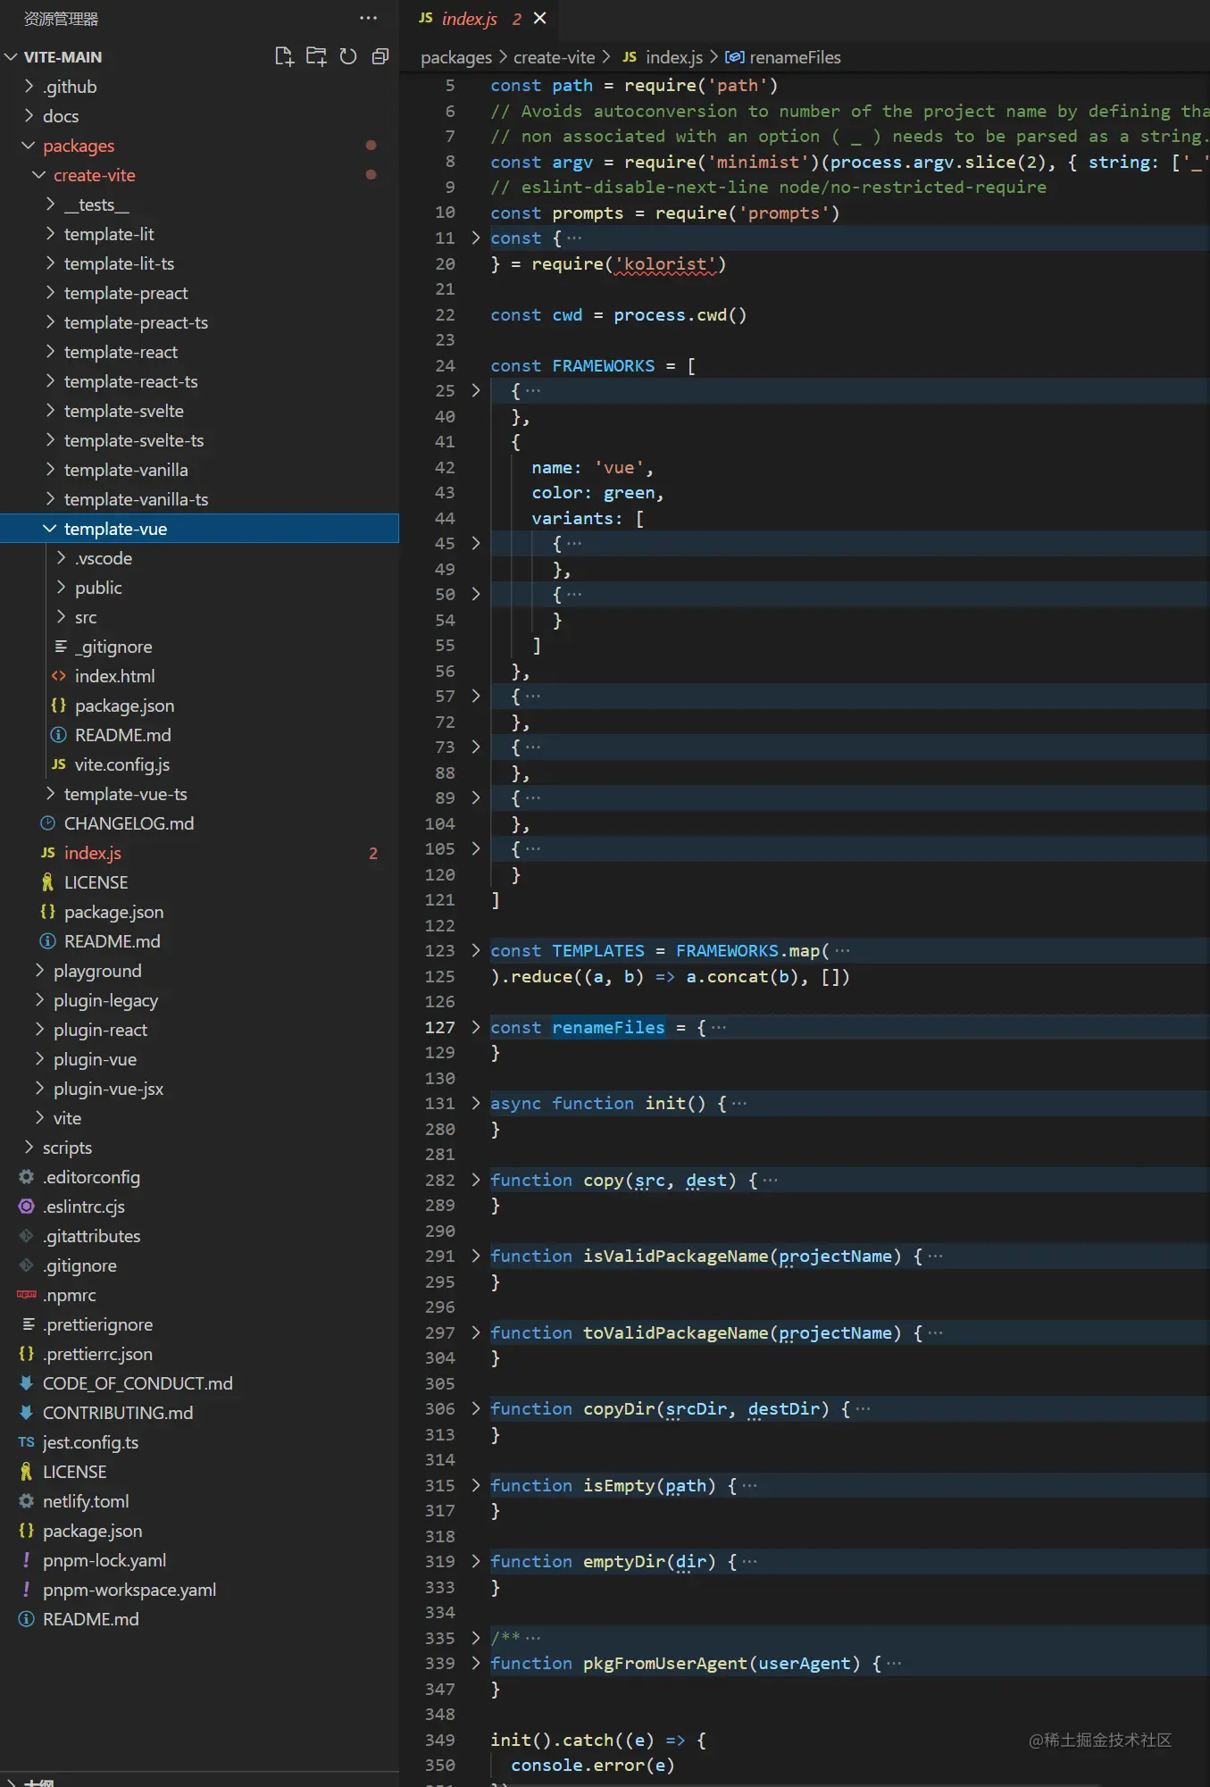1210x1787 pixels.
Task: Open netlify.toml file
Action: pyautogui.click(x=199, y=1501)
